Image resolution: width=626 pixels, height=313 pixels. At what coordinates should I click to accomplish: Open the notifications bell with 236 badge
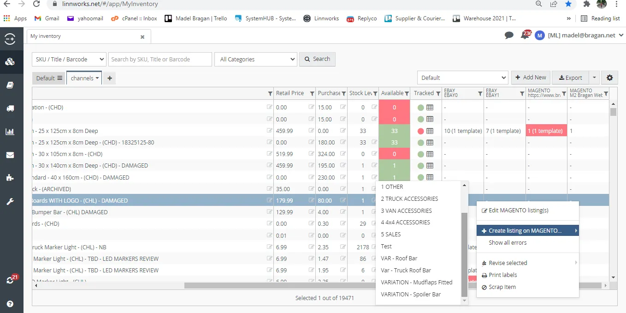(525, 35)
